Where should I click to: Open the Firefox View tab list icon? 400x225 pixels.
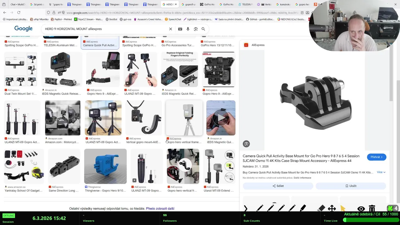4,4
